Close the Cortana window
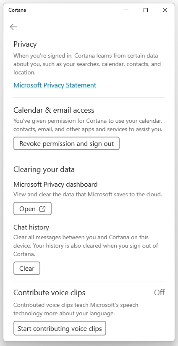The height and width of the screenshot is (346, 178). 165,10
